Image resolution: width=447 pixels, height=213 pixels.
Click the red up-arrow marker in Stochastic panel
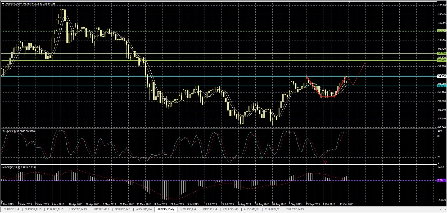coord(325,162)
